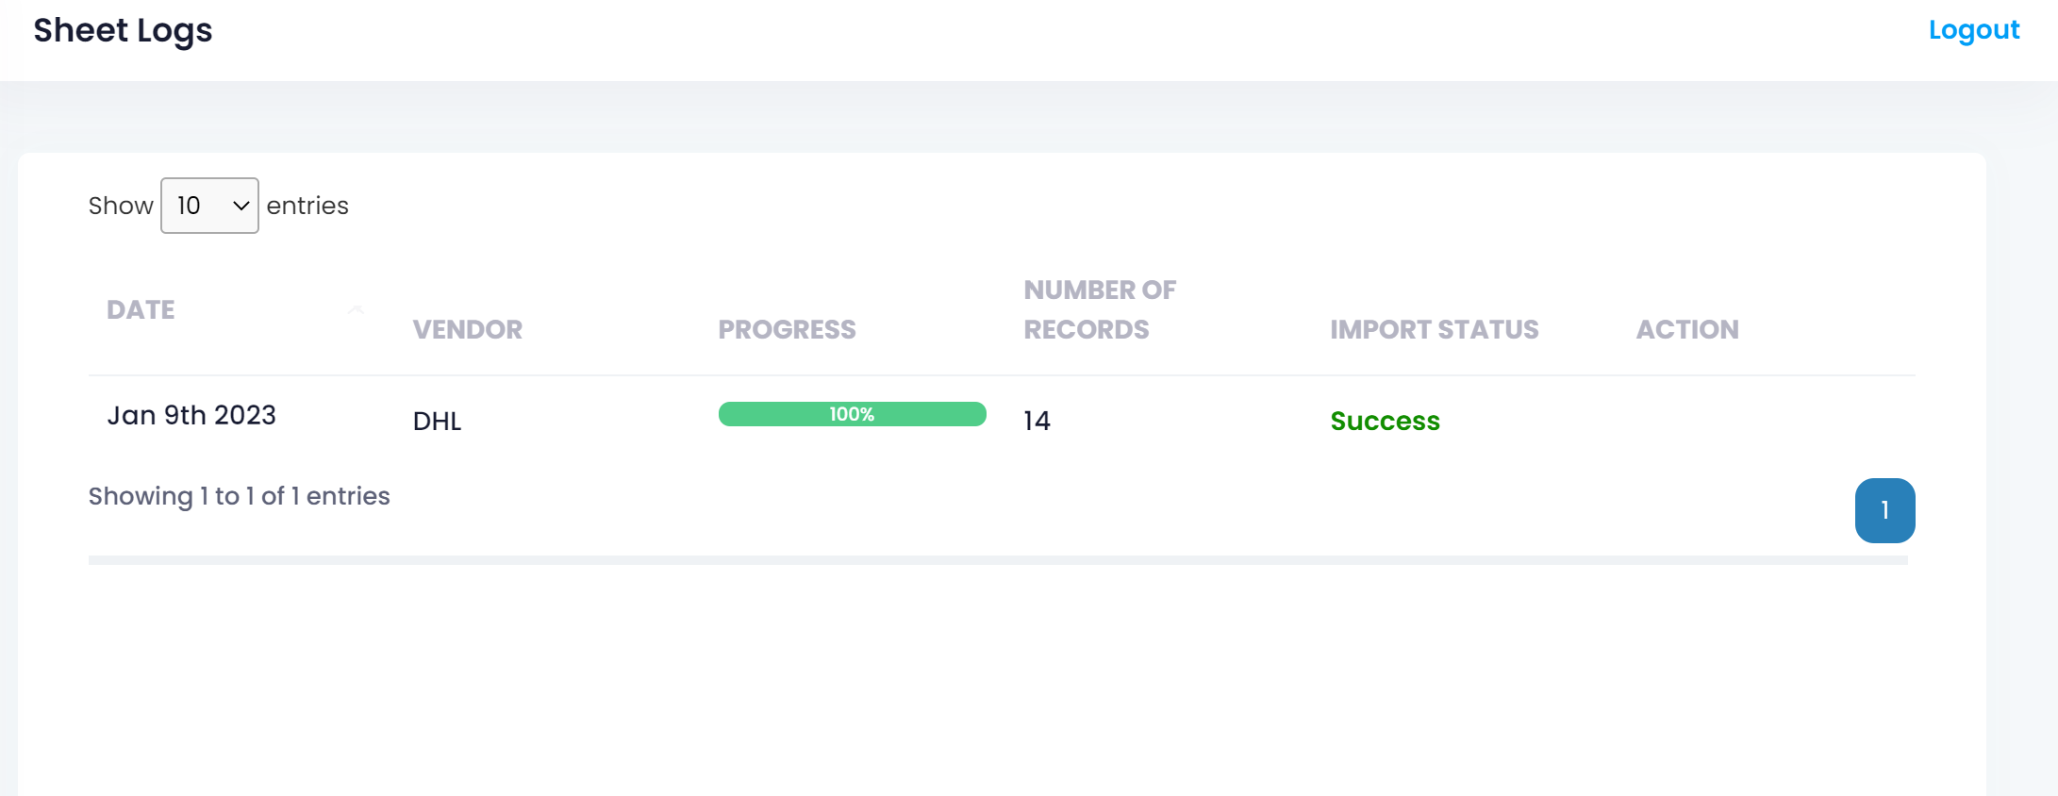Click the Logout link
2058x796 pixels.
click(1973, 30)
